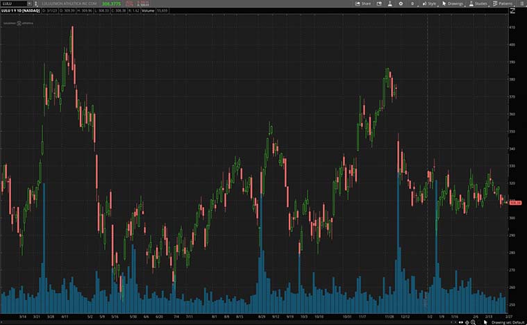Open the D timeframe aggregation selector
The width and height of the screenshot is (527, 325).
(x=412, y=3)
